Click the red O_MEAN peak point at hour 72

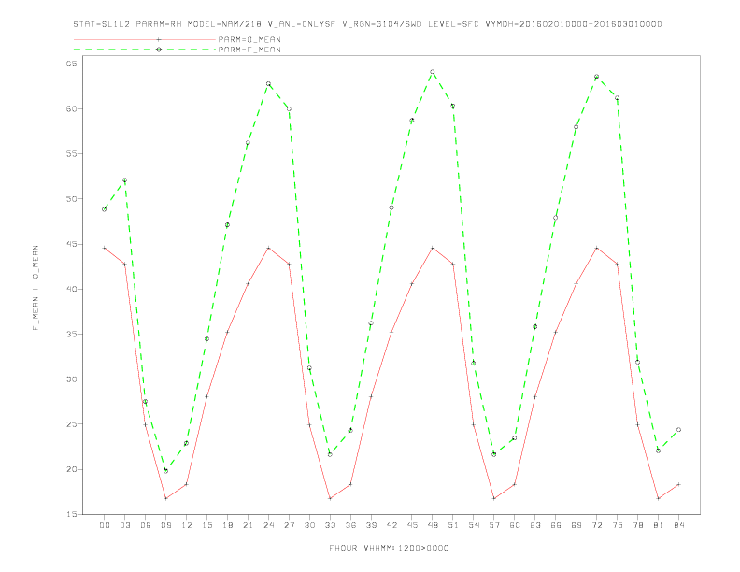click(x=596, y=248)
